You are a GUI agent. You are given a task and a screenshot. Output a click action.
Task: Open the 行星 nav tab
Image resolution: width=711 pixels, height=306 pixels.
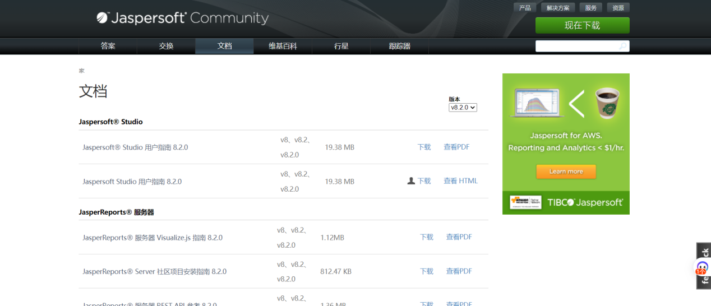click(x=341, y=46)
